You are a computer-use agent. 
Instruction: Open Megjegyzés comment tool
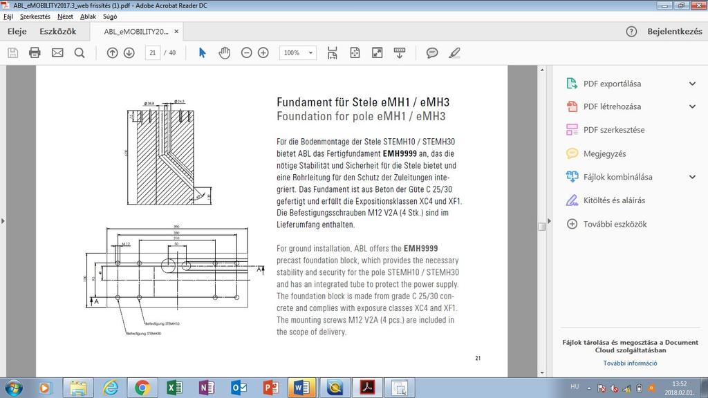coord(604,154)
